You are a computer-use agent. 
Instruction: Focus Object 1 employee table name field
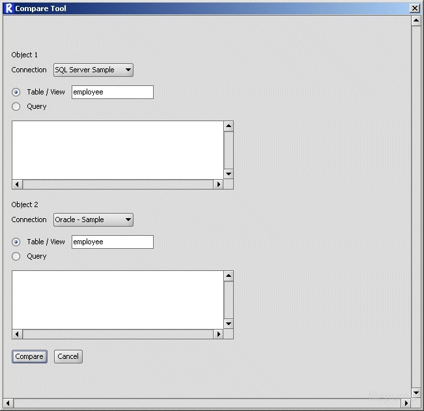[113, 92]
